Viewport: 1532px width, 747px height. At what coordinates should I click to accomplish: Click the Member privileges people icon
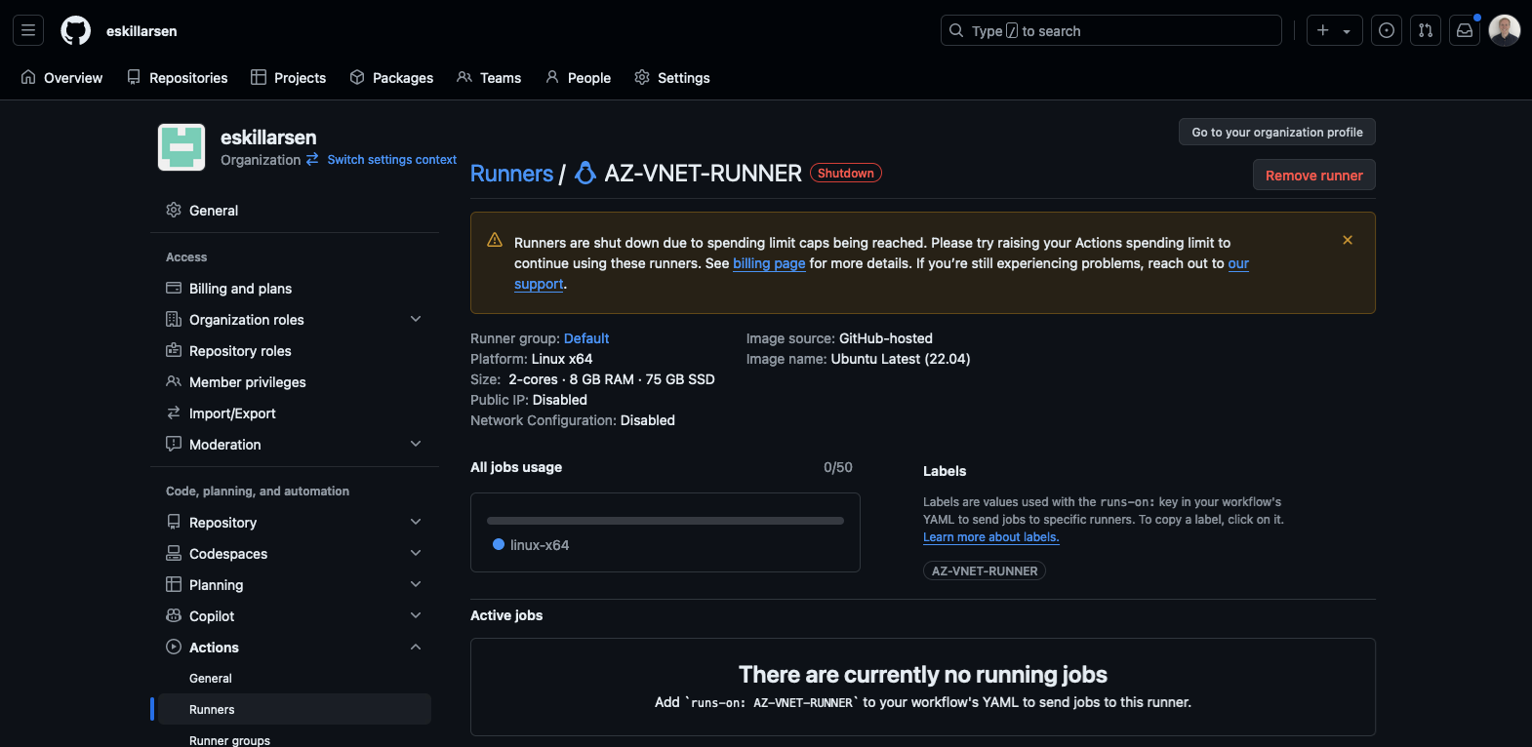tap(174, 381)
